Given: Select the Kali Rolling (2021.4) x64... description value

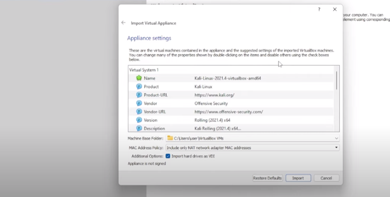Looking at the screenshot, I should (218, 128).
